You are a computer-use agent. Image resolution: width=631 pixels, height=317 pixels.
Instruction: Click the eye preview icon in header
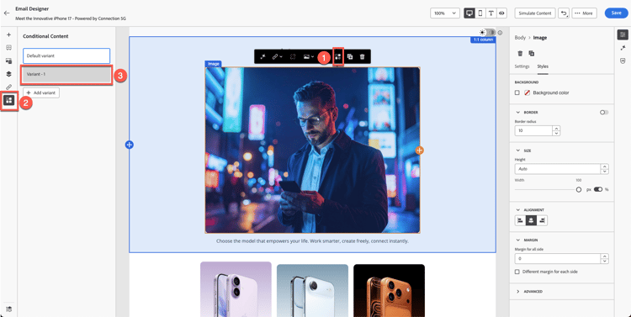coord(501,13)
